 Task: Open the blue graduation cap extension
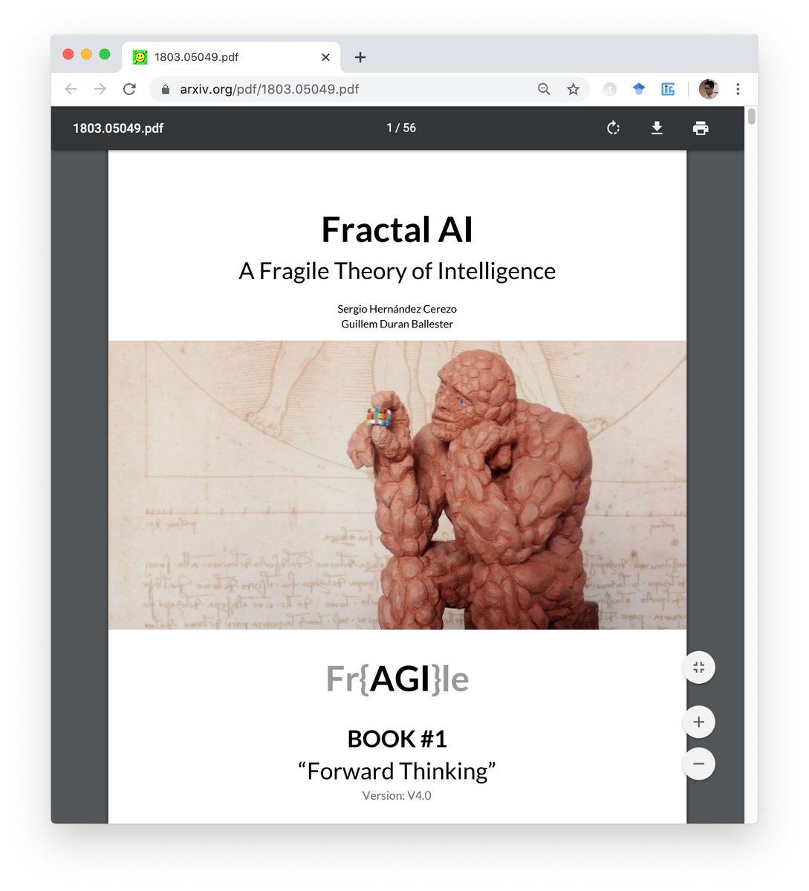click(639, 89)
